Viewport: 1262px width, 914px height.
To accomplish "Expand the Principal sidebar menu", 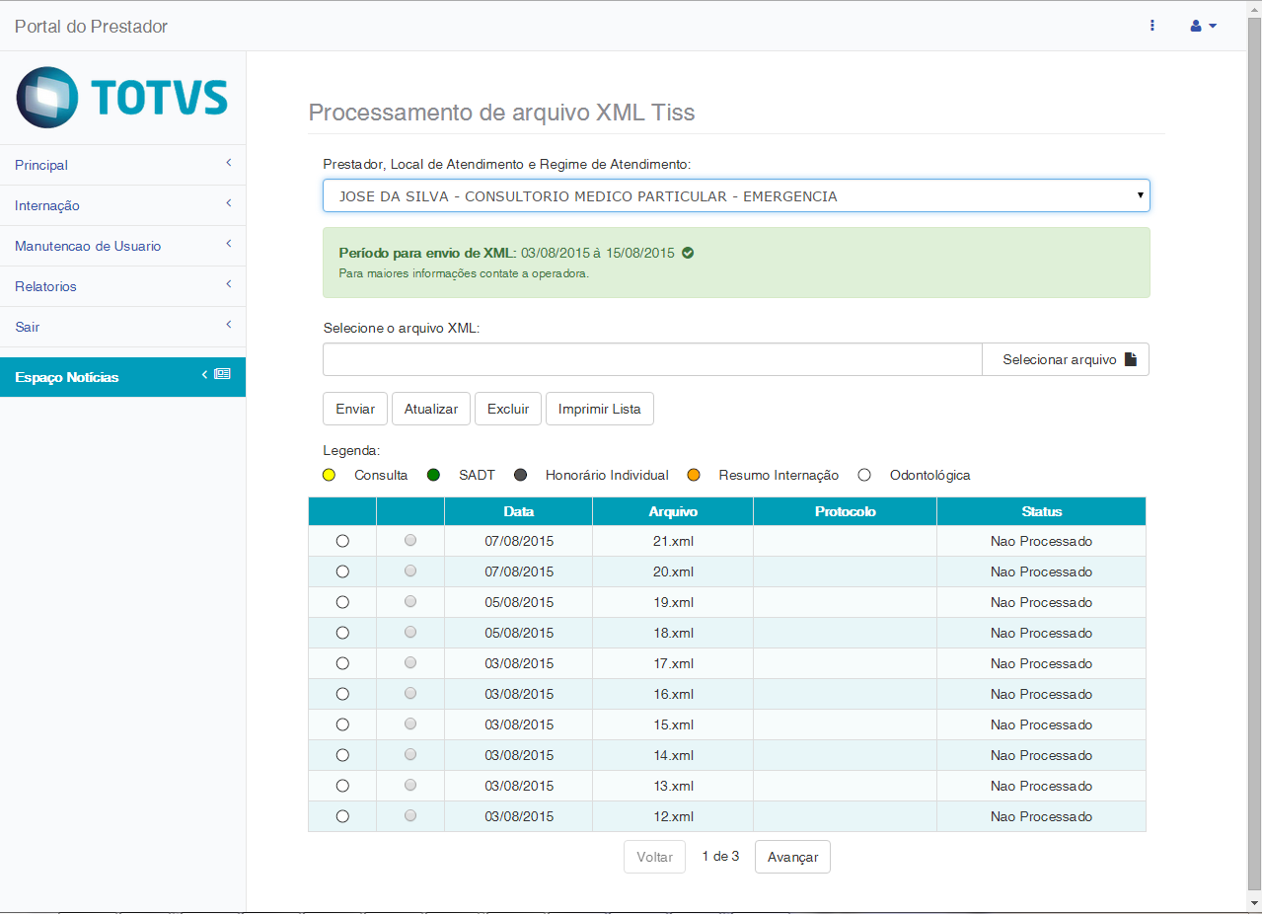I will [122, 165].
